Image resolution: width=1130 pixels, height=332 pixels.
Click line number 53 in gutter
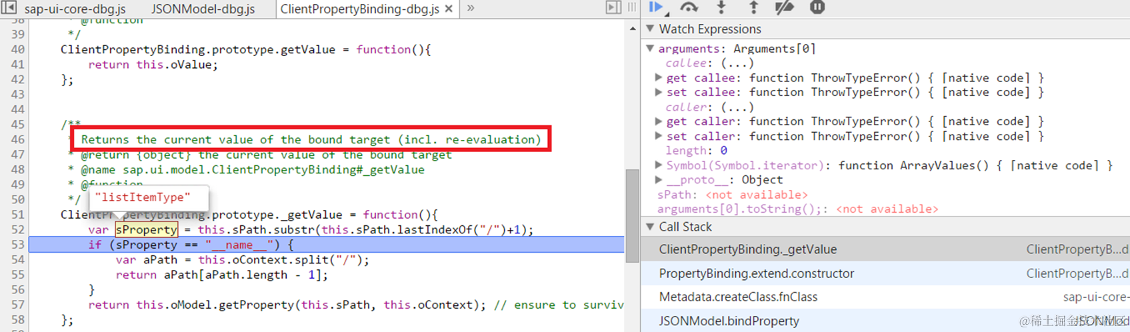click(x=18, y=245)
